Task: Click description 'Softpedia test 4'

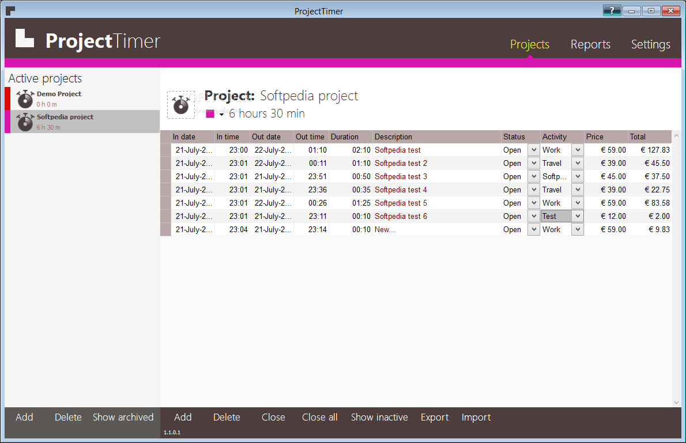Action: (x=401, y=190)
